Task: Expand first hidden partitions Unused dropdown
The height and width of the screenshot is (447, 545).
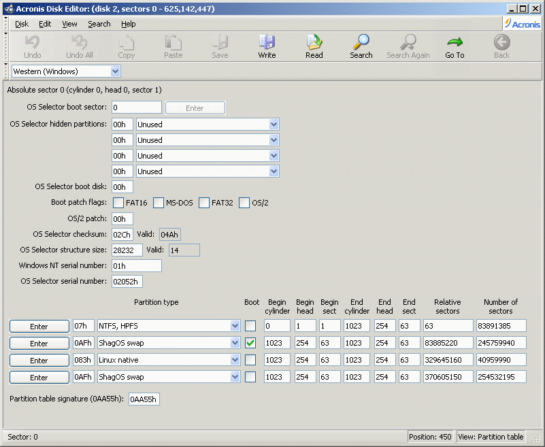Action: (x=274, y=124)
